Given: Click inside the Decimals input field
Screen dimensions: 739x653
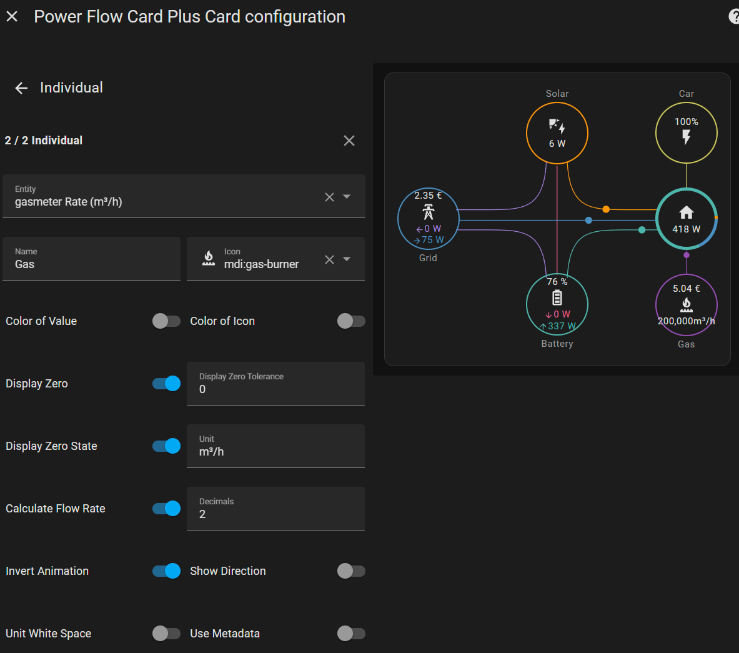Looking at the screenshot, I should tap(275, 514).
